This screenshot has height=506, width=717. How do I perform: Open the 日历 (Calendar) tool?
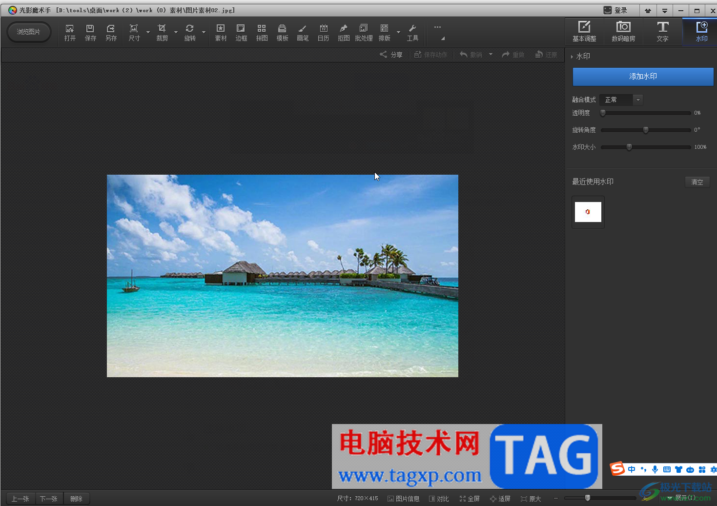(x=323, y=33)
